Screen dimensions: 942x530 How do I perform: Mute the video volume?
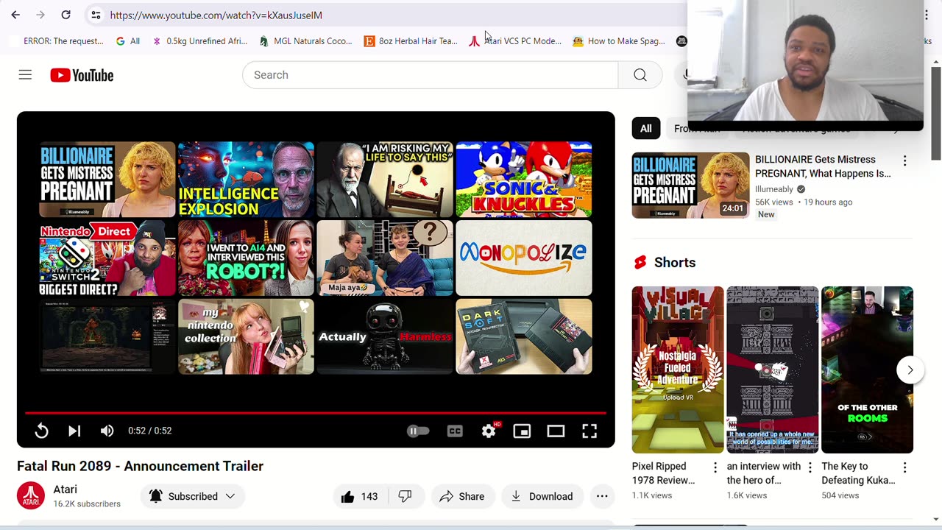(107, 431)
